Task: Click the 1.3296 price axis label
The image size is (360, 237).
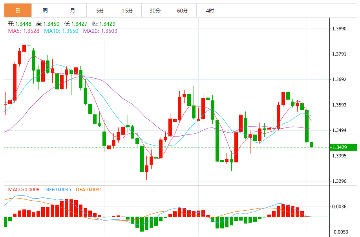Action: pos(339,181)
